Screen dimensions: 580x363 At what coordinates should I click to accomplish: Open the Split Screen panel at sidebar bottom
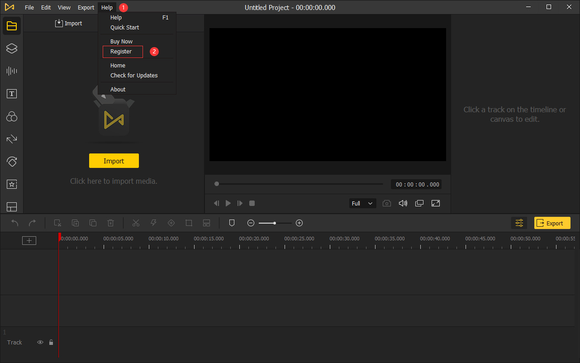12,207
